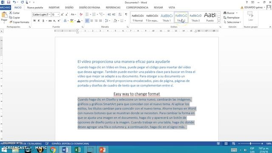Click the increase font size icon
Screen dimensions: 272x153
(x=62, y=14)
